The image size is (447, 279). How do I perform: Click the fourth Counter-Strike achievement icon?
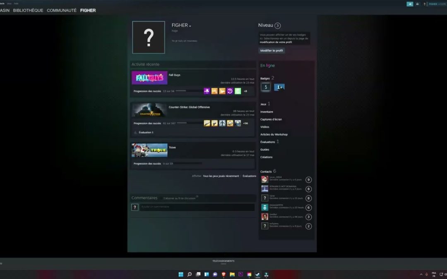pyautogui.click(x=230, y=123)
